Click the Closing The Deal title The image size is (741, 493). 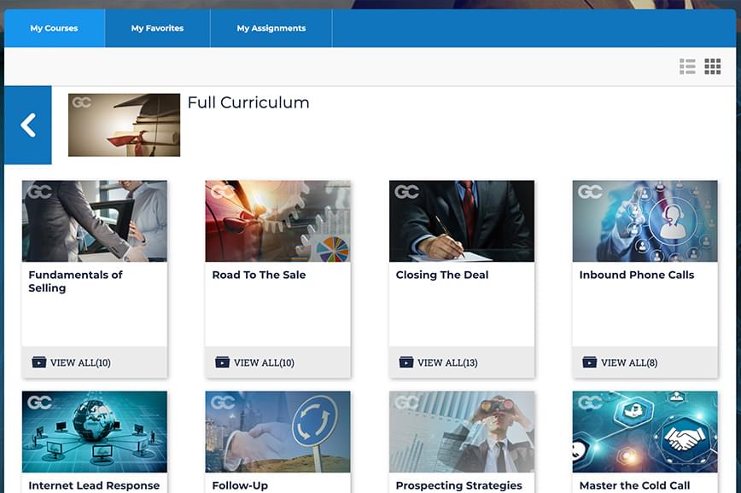click(x=442, y=275)
